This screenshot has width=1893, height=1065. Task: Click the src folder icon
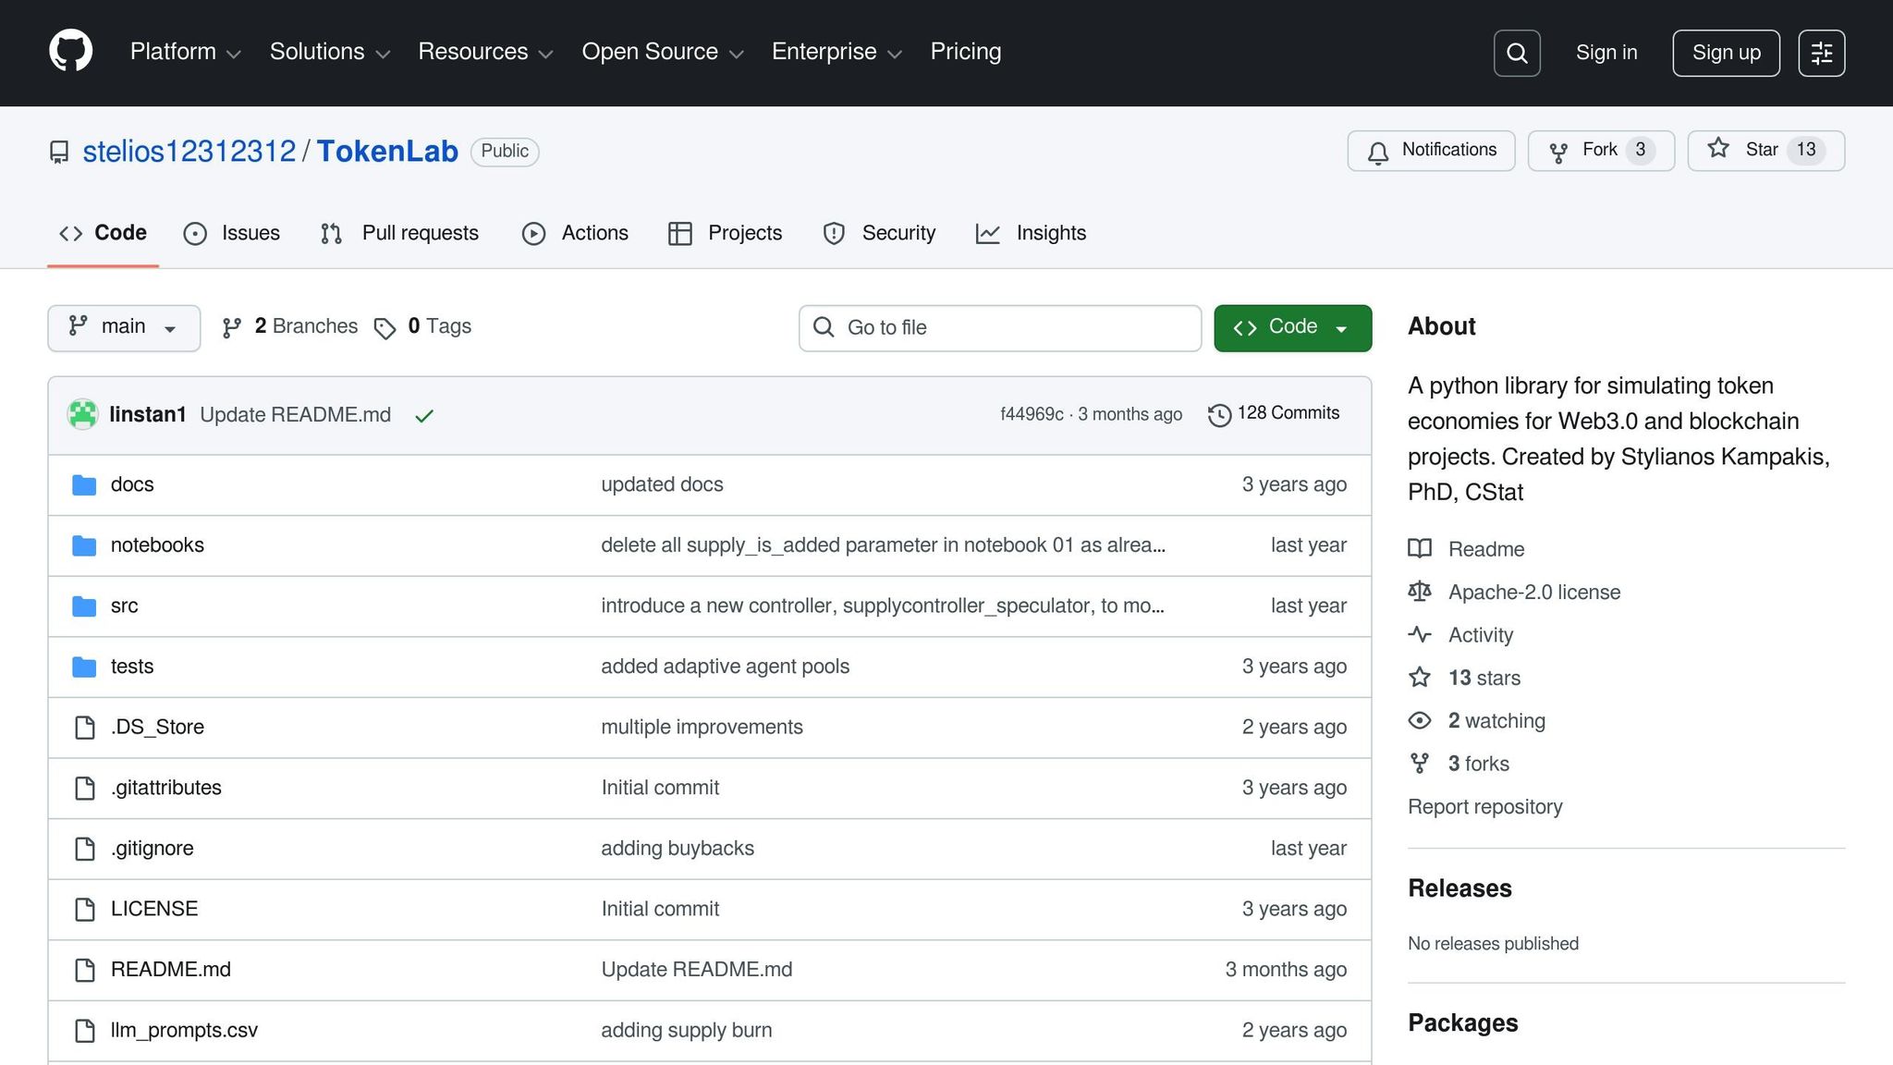point(84,606)
